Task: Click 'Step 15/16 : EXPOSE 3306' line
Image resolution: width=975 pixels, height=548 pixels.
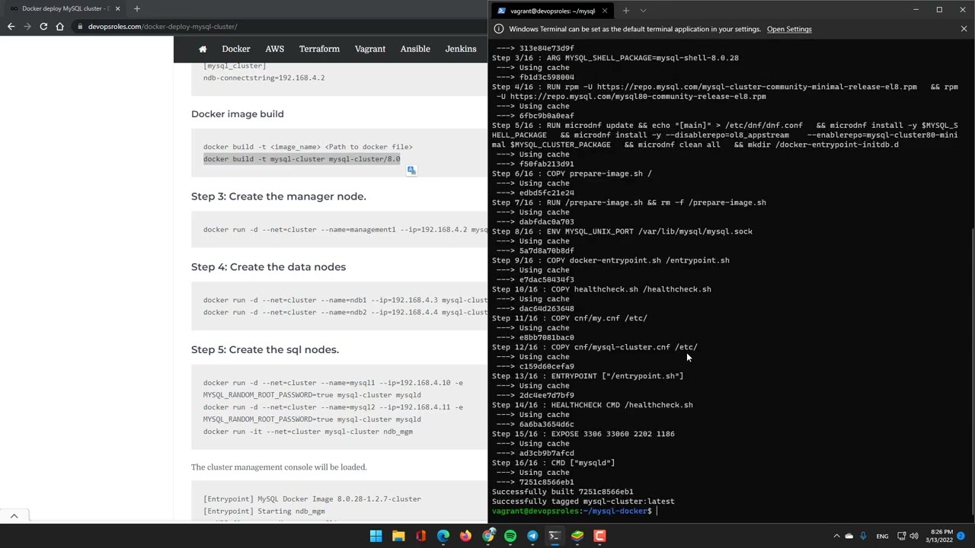Action: pos(583,434)
